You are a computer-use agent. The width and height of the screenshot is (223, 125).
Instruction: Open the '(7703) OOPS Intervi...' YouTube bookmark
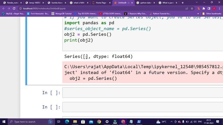pyautogui.click(x=110, y=14)
